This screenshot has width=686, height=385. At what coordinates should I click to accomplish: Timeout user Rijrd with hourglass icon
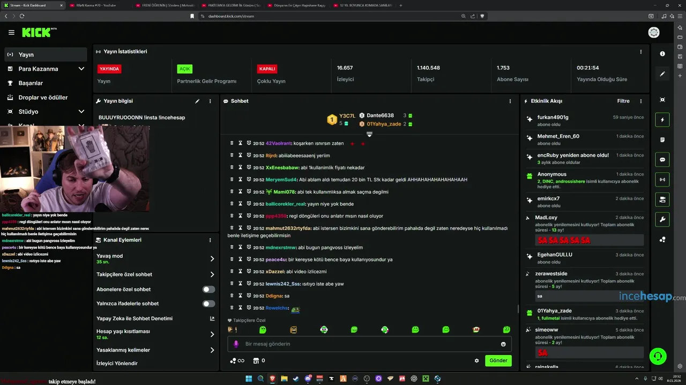[x=241, y=156]
